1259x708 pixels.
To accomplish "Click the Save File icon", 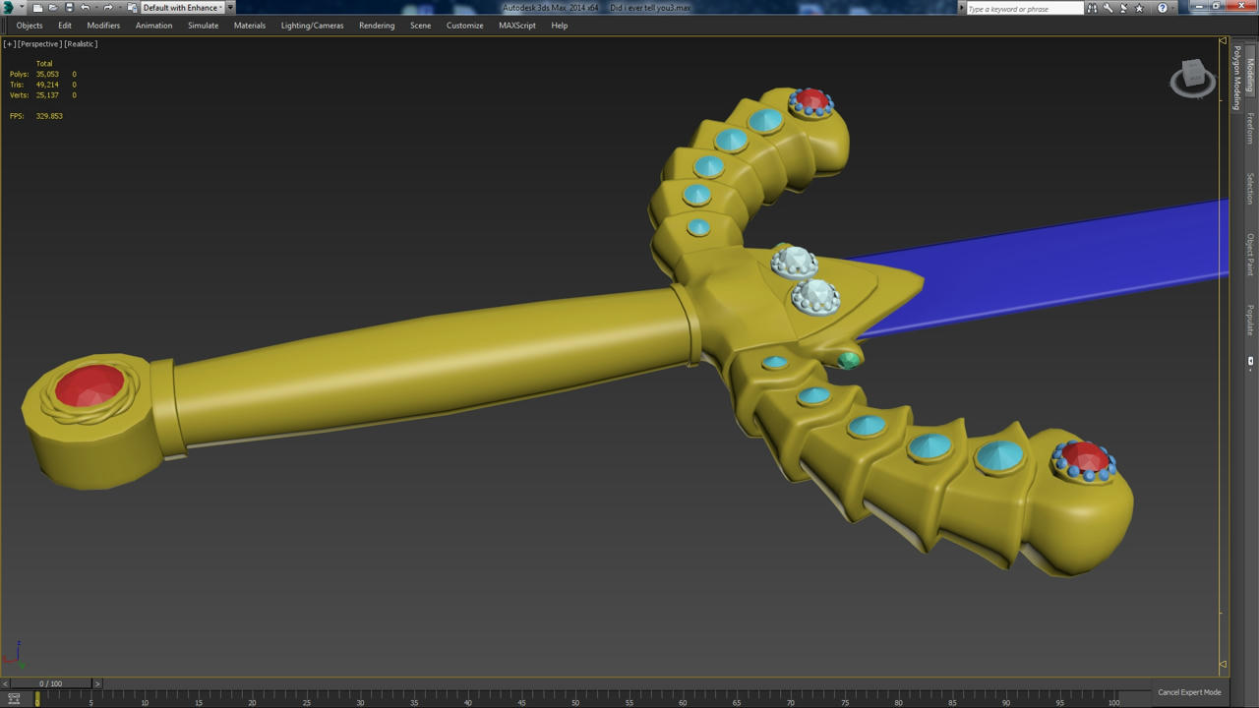I will click(69, 8).
